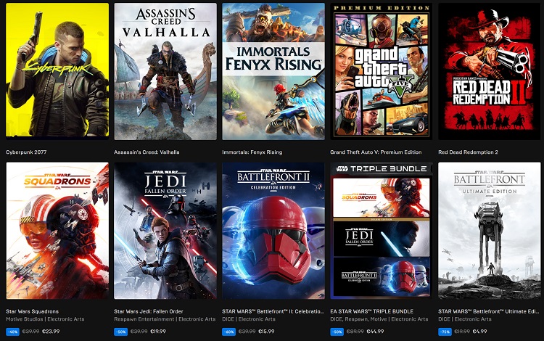Click the struck-through €89.99 original price
544x341 pixels.
tap(355, 332)
